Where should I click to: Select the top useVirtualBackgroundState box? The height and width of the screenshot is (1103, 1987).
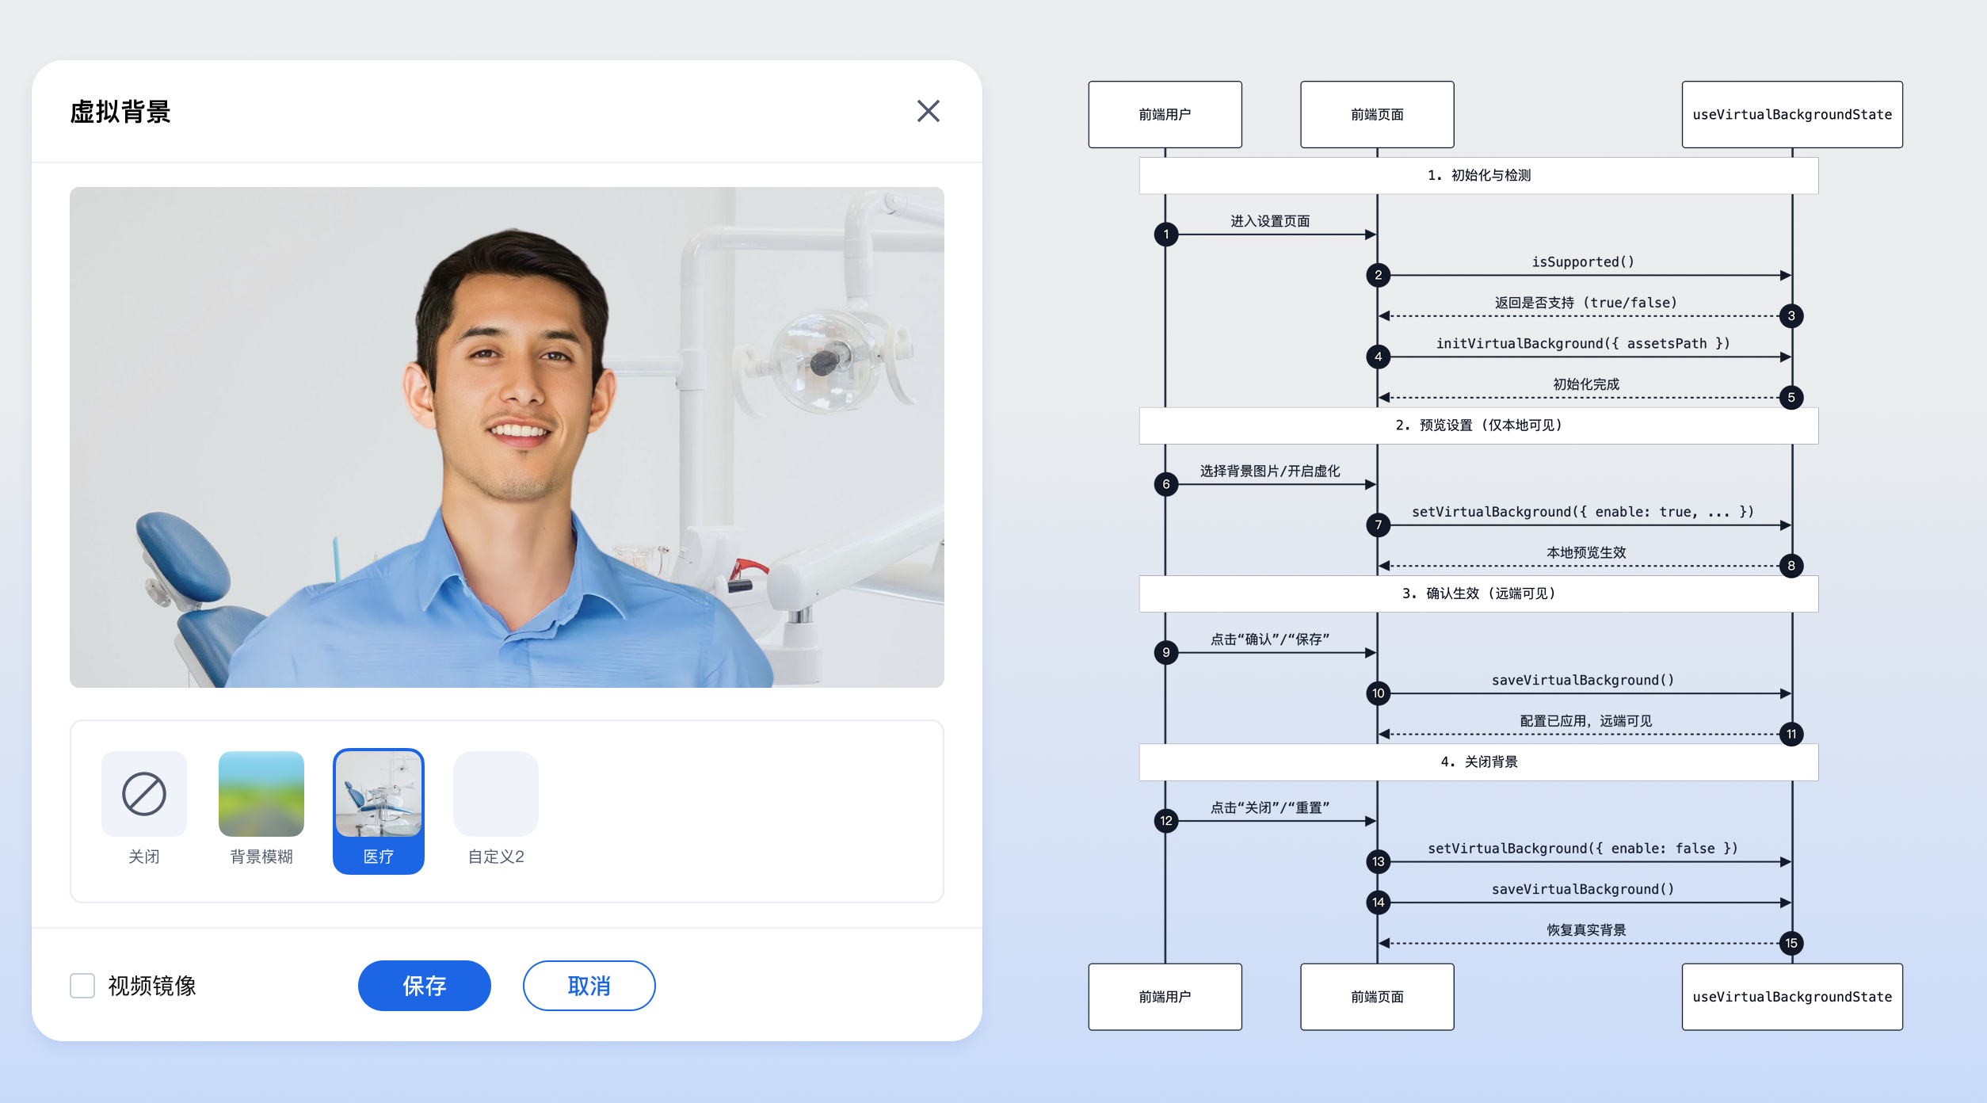pos(1791,114)
